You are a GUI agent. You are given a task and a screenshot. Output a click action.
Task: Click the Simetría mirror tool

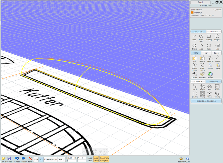195,94
